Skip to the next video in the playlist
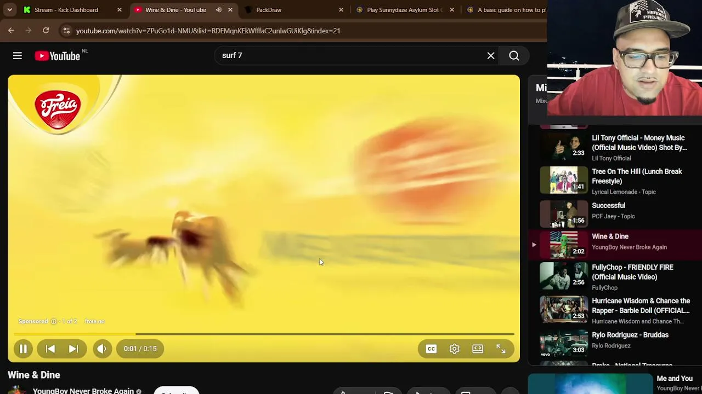The width and height of the screenshot is (702, 394). point(73,349)
